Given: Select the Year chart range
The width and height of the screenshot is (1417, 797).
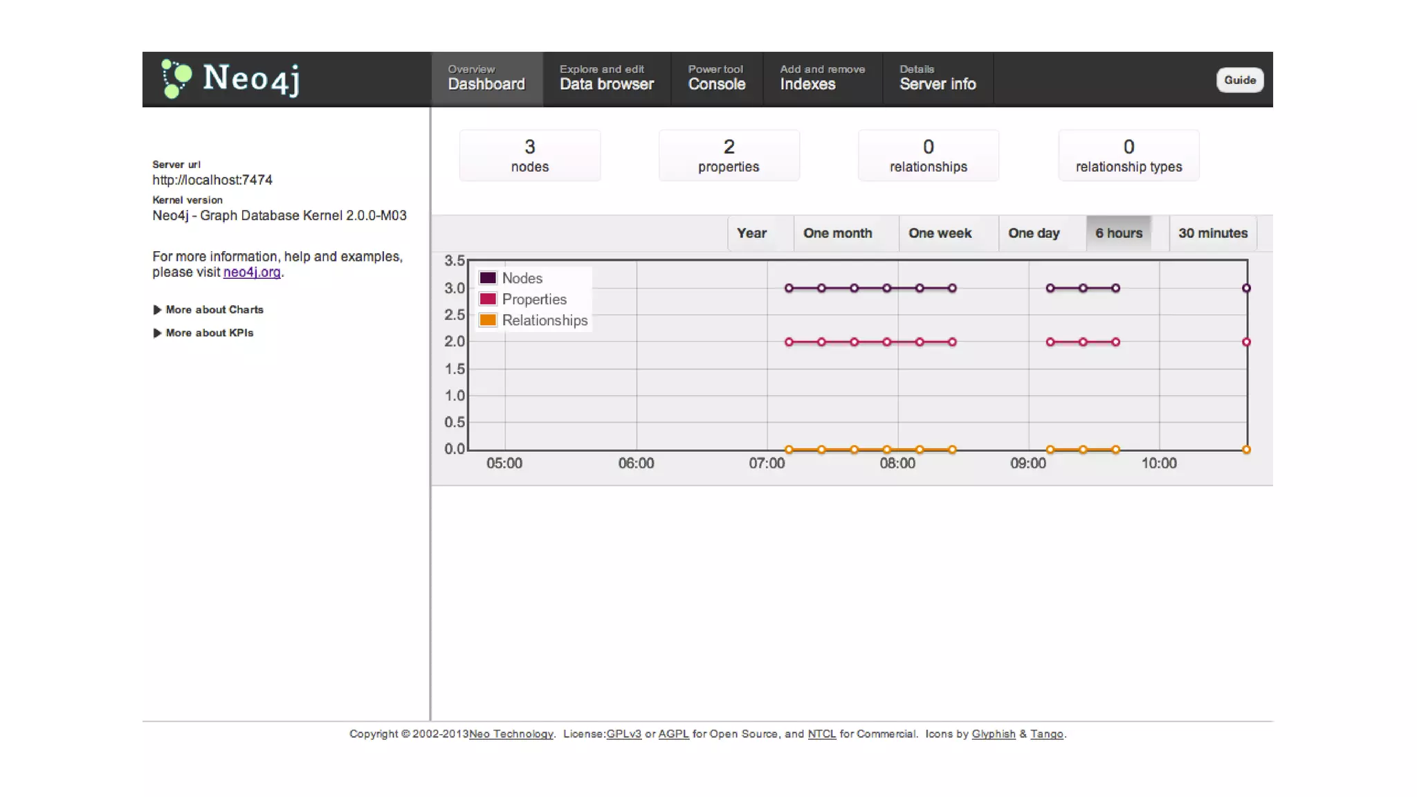Looking at the screenshot, I should pos(751,233).
